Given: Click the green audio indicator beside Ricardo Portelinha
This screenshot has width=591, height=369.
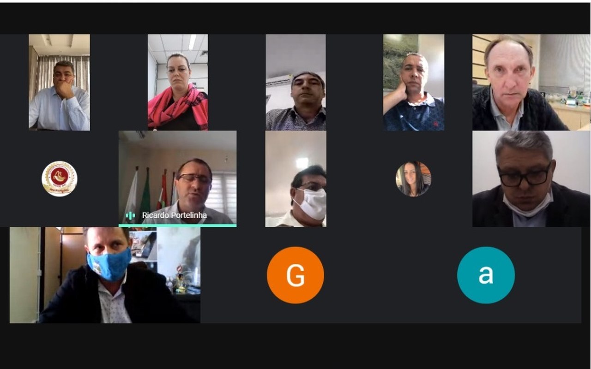Looking at the screenshot, I should (x=130, y=215).
